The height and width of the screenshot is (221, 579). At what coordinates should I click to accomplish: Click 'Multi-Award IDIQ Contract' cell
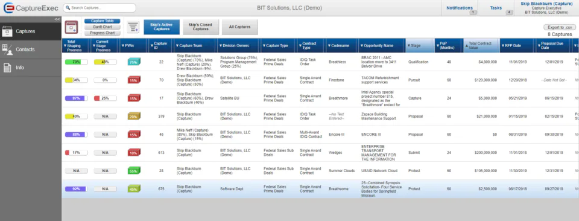pos(311,135)
